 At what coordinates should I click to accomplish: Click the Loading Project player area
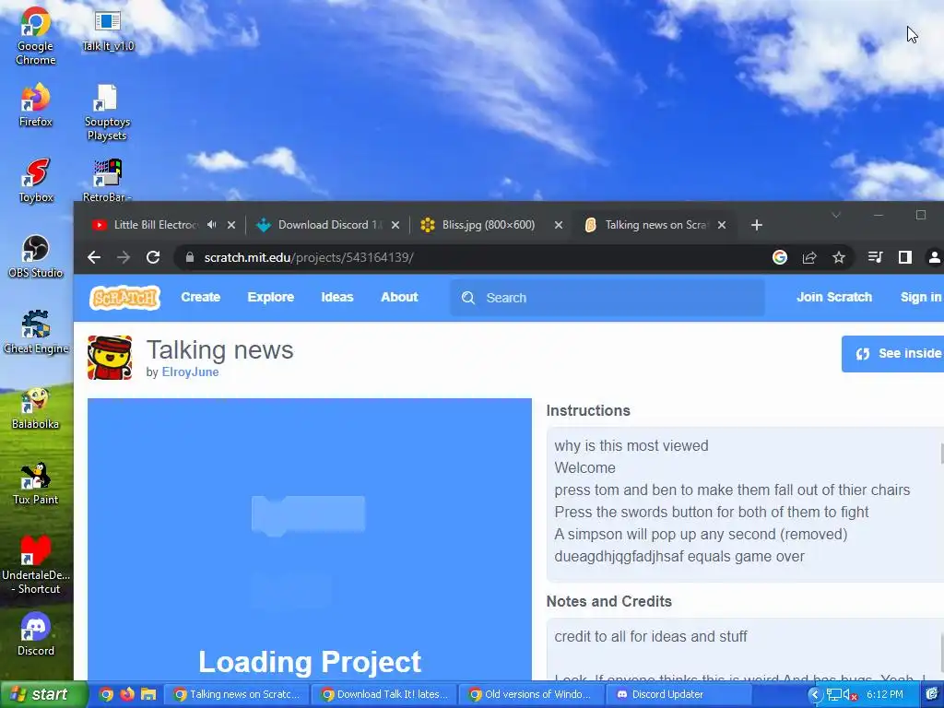(x=310, y=539)
